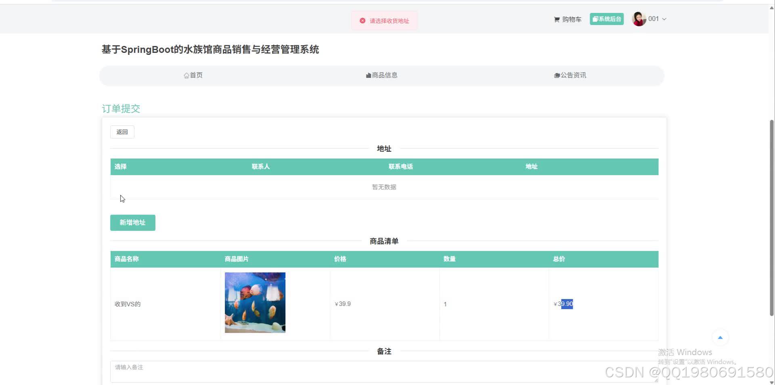Focus the 请输入备注 remarks text area
775x385 pixels.
click(384, 372)
